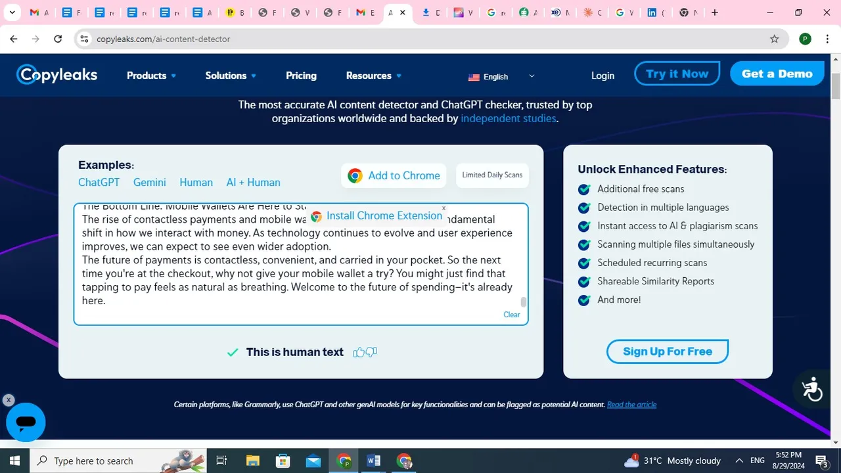Clear the text in the detector box
Viewport: 841px width, 473px height.
[511, 315]
